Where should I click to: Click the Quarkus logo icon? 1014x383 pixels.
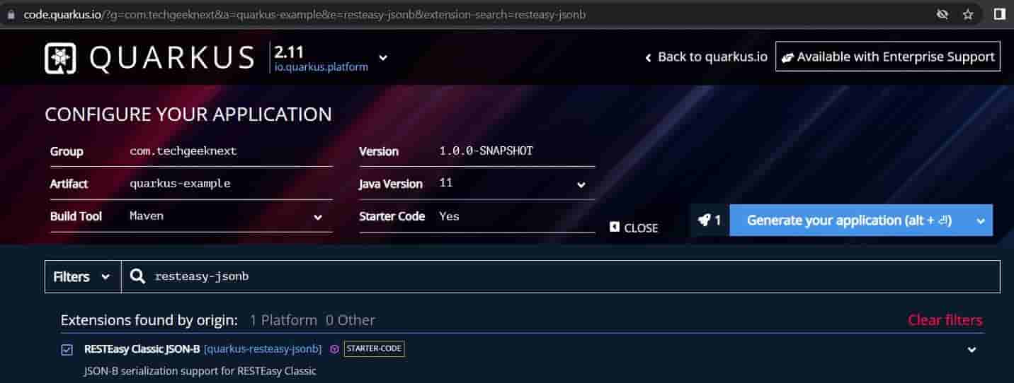[x=60, y=58]
